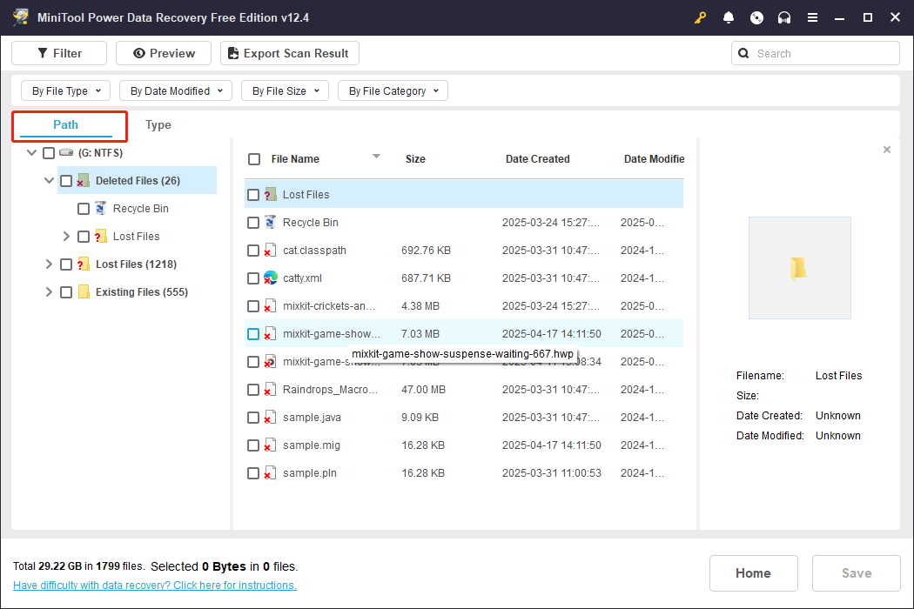Click the sample.mig file icon
The height and width of the screenshot is (609, 914).
tap(270, 445)
